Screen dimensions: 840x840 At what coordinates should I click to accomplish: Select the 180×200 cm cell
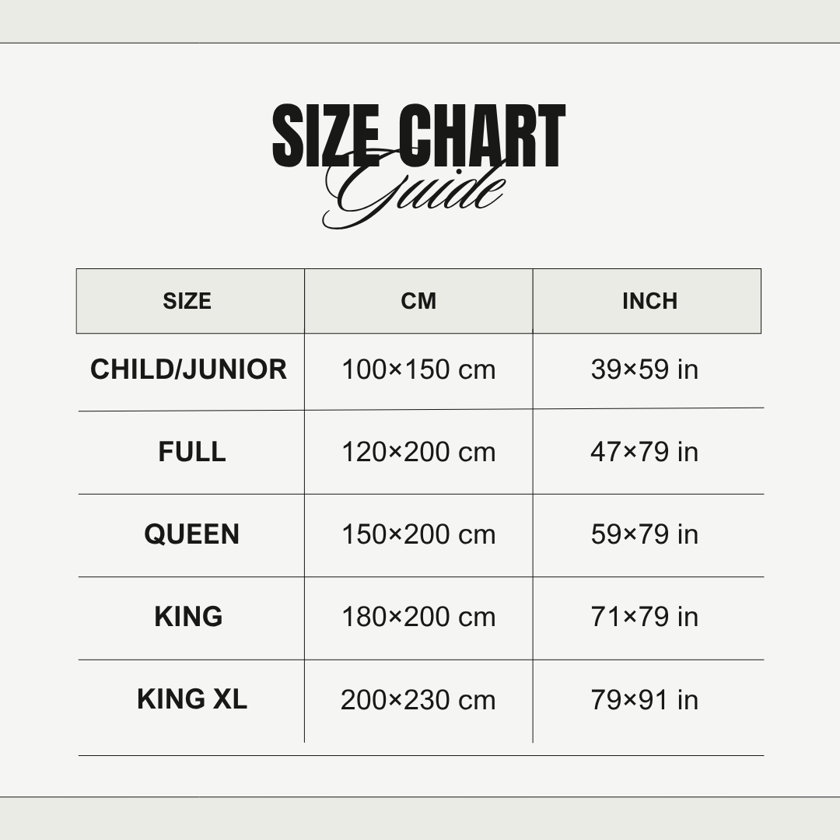(x=418, y=617)
